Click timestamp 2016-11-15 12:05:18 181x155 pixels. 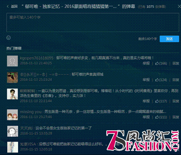pos(36,149)
